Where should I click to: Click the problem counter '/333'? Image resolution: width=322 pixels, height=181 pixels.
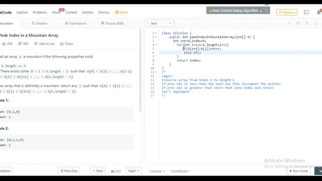(116, 171)
